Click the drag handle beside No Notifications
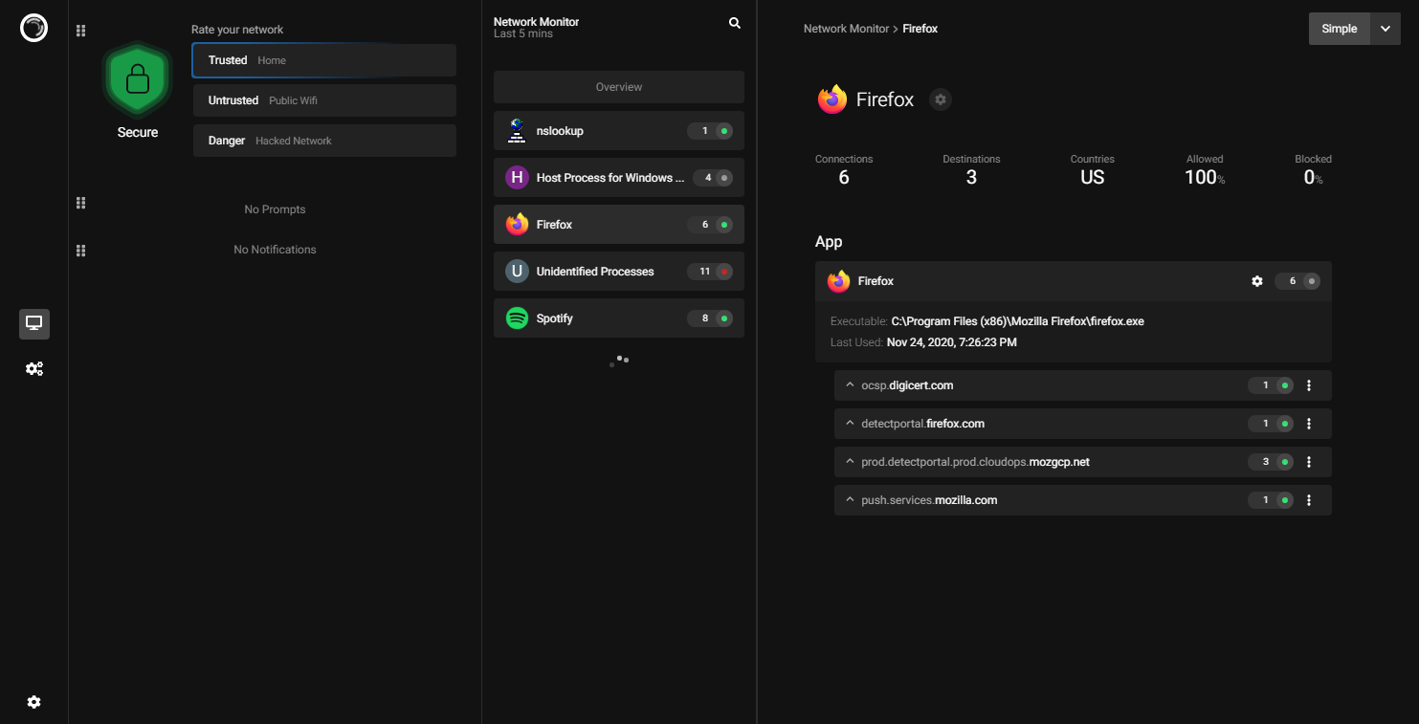 81,251
